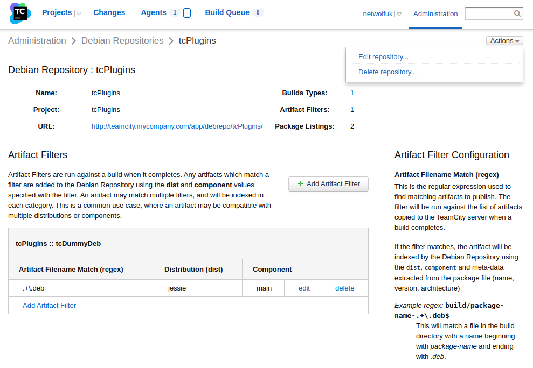The image size is (533, 368).
Task: Open the Actions dropdown
Action: (x=504, y=41)
